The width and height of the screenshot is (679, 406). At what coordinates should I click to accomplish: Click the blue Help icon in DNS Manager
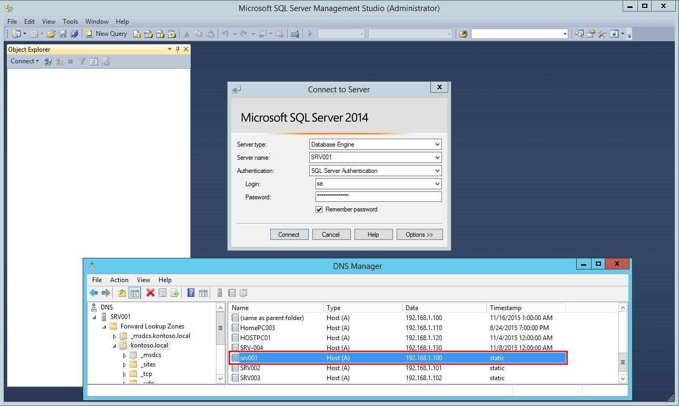191,293
